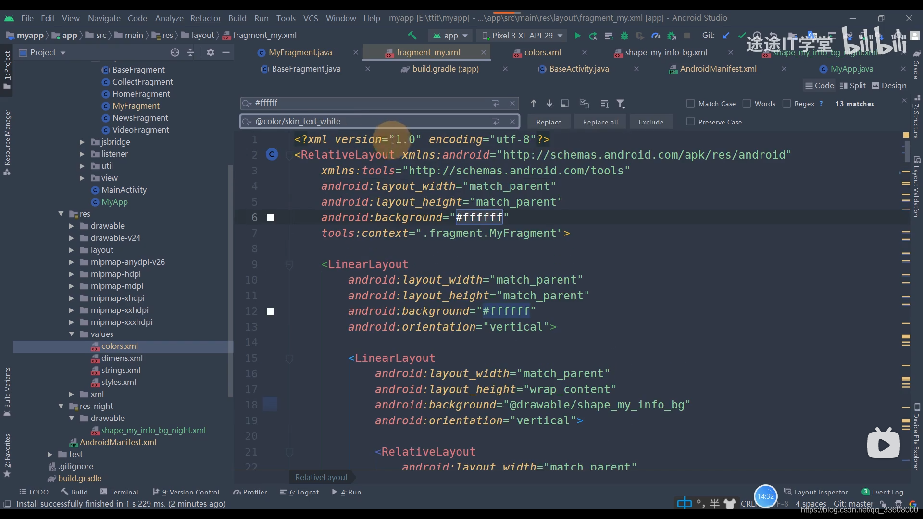Switch editor to Code view
The width and height of the screenshot is (923, 519).
[820, 86]
